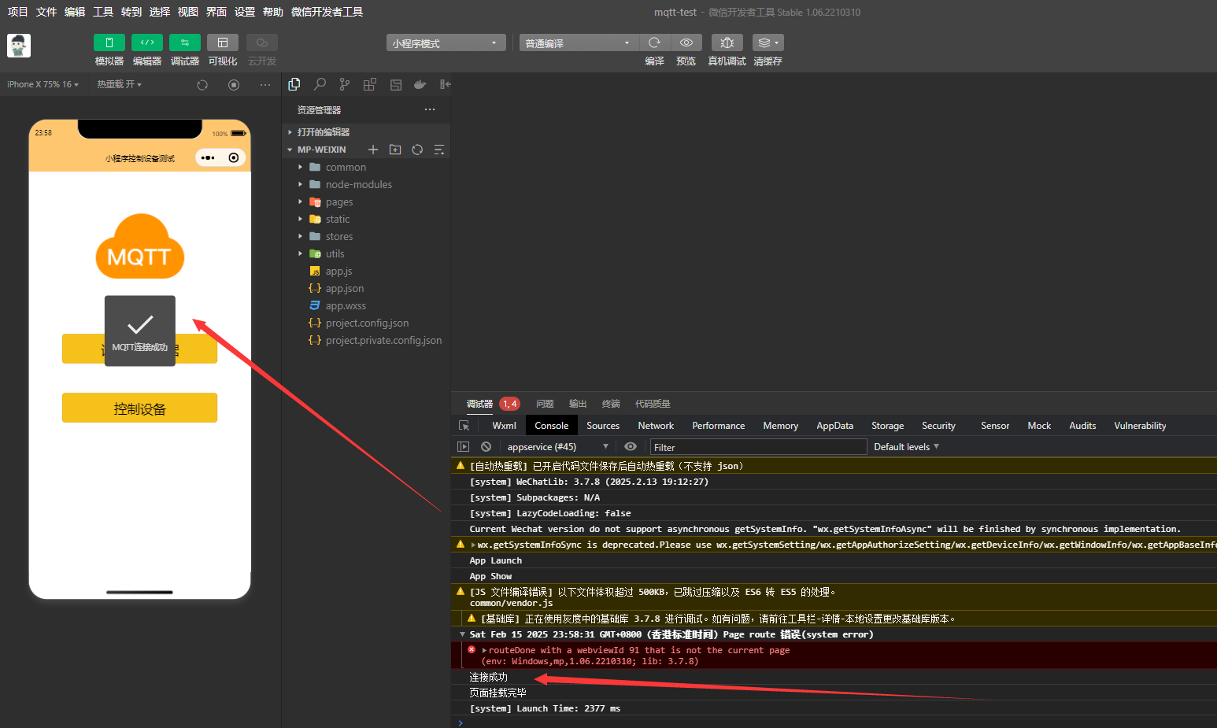Toggle the console eye live-expression icon
The width and height of the screenshot is (1217, 728).
click(631, 446)
